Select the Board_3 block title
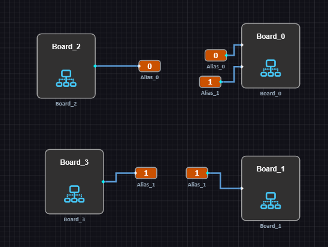The image size is (328, 247). pos(74,162)
